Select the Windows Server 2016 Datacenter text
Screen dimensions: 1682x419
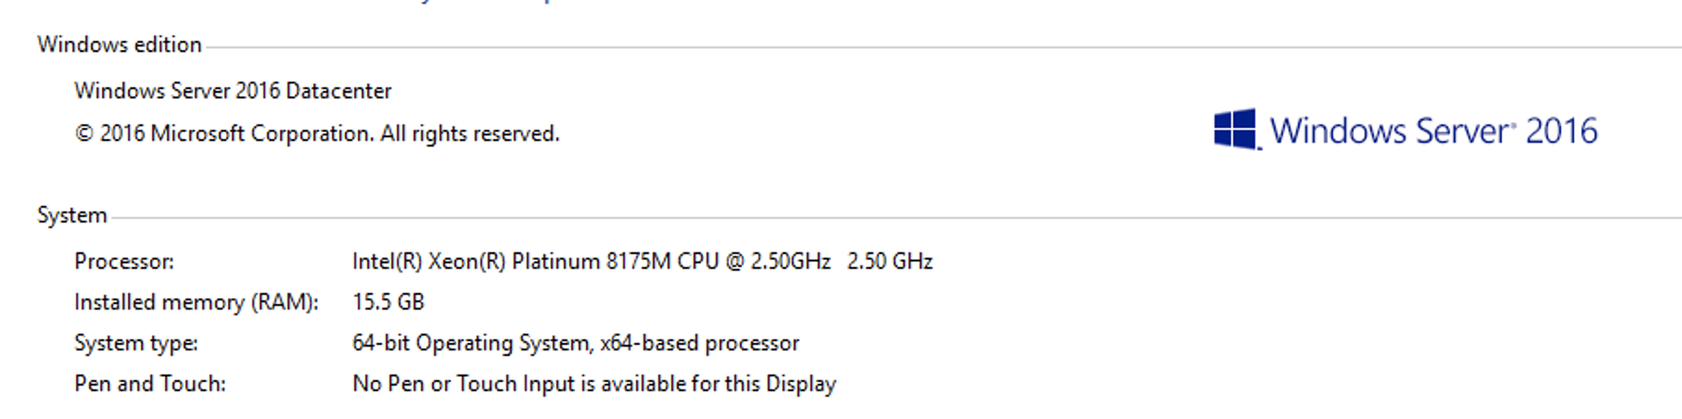[x=232, y=91]
